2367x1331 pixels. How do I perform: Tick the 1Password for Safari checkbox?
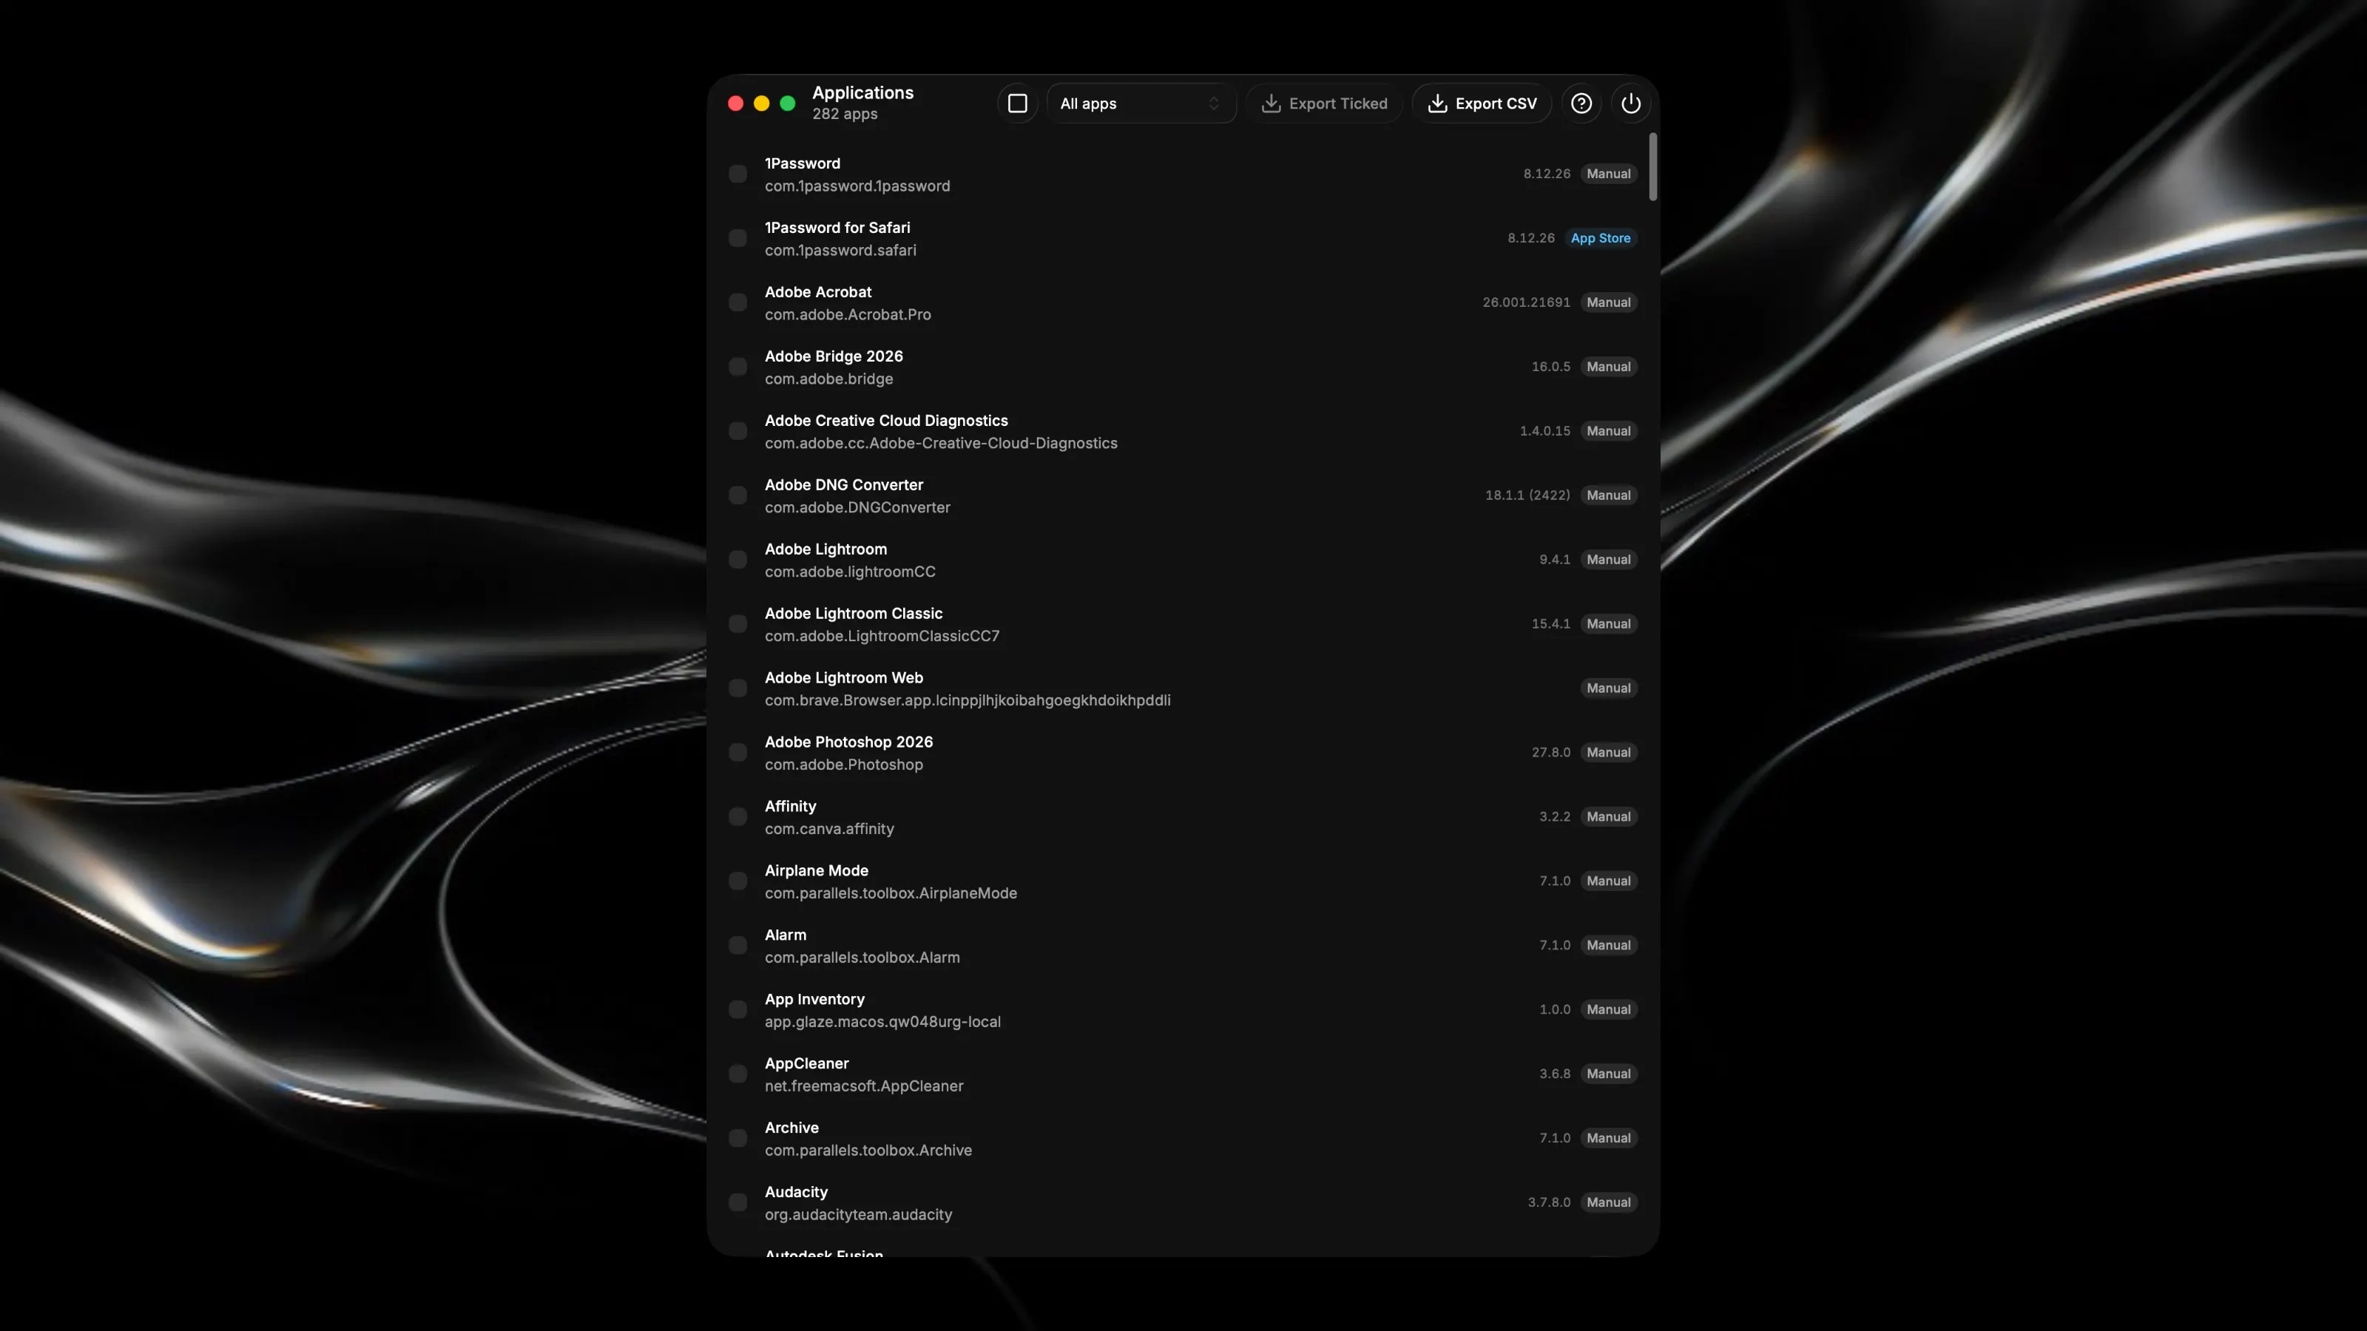[x=738, y=238]
